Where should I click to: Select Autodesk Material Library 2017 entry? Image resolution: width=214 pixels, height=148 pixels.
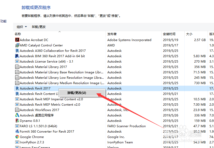pos(44,67)
